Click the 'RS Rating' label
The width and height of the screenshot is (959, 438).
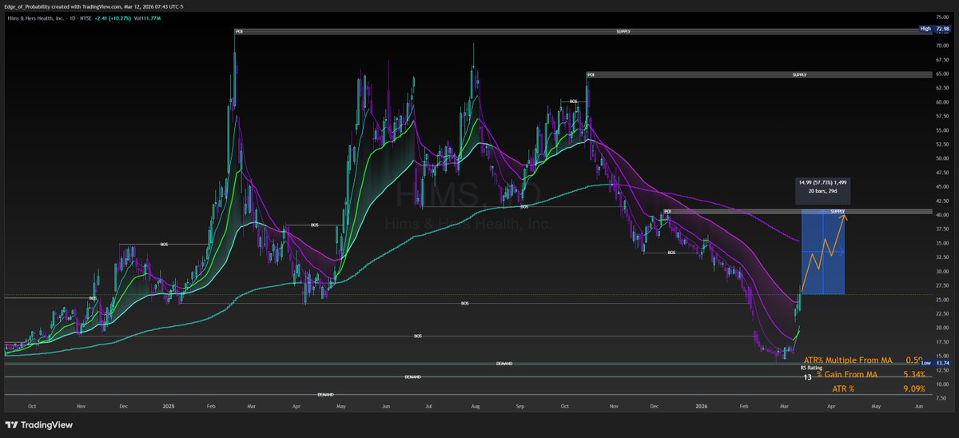[x=812, y=368]
